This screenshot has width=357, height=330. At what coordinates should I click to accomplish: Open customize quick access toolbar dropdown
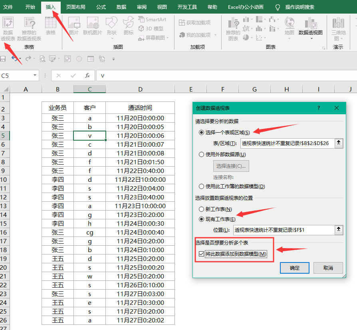pyautogui.click(x=113, y=59)
